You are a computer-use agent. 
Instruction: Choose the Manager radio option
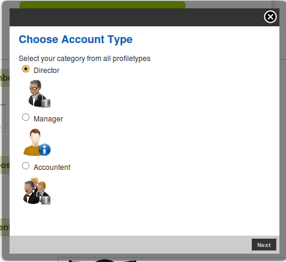pyautogui.click(x=26, y=117)
